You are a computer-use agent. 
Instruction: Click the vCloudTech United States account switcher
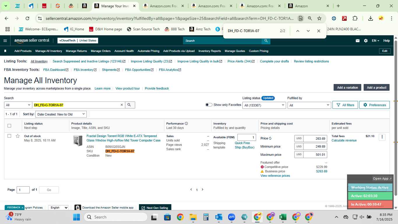[x=78, y=41]
